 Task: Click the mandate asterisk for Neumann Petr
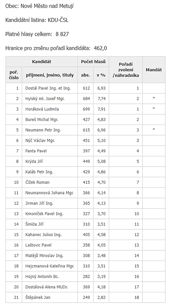pos(154,130)
